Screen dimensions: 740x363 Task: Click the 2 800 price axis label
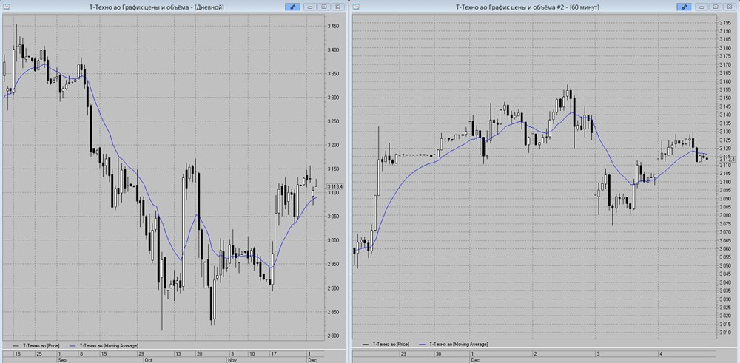pos(334,336)
